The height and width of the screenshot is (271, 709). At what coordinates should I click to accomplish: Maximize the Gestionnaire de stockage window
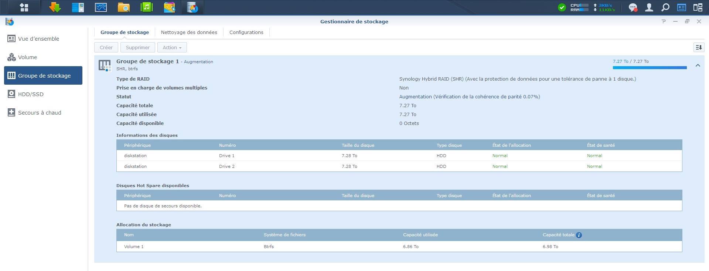click(x=687, y=21)
